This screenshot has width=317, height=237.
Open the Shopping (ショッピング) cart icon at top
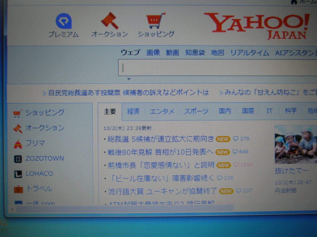click(x=156, y=21)
